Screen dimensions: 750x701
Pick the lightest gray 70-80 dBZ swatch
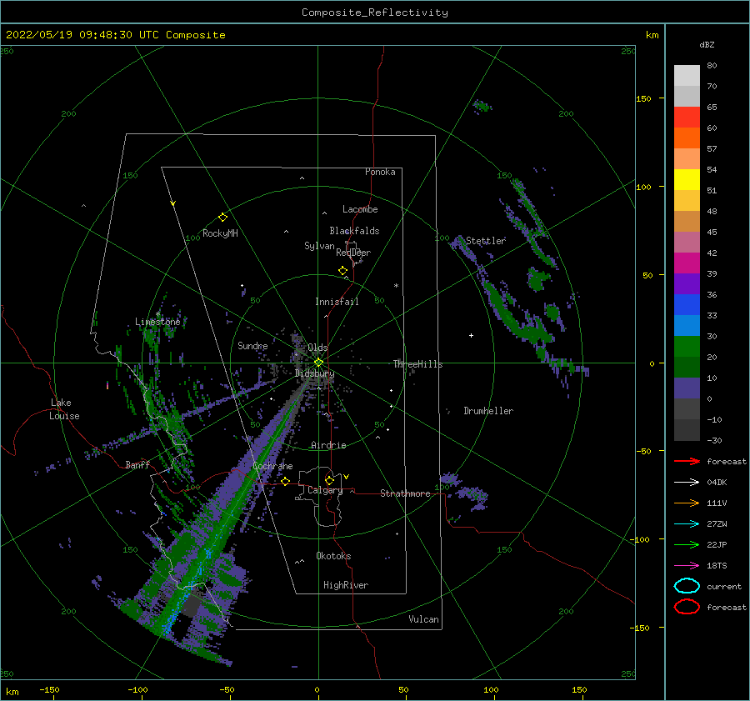tap(687, 75)
